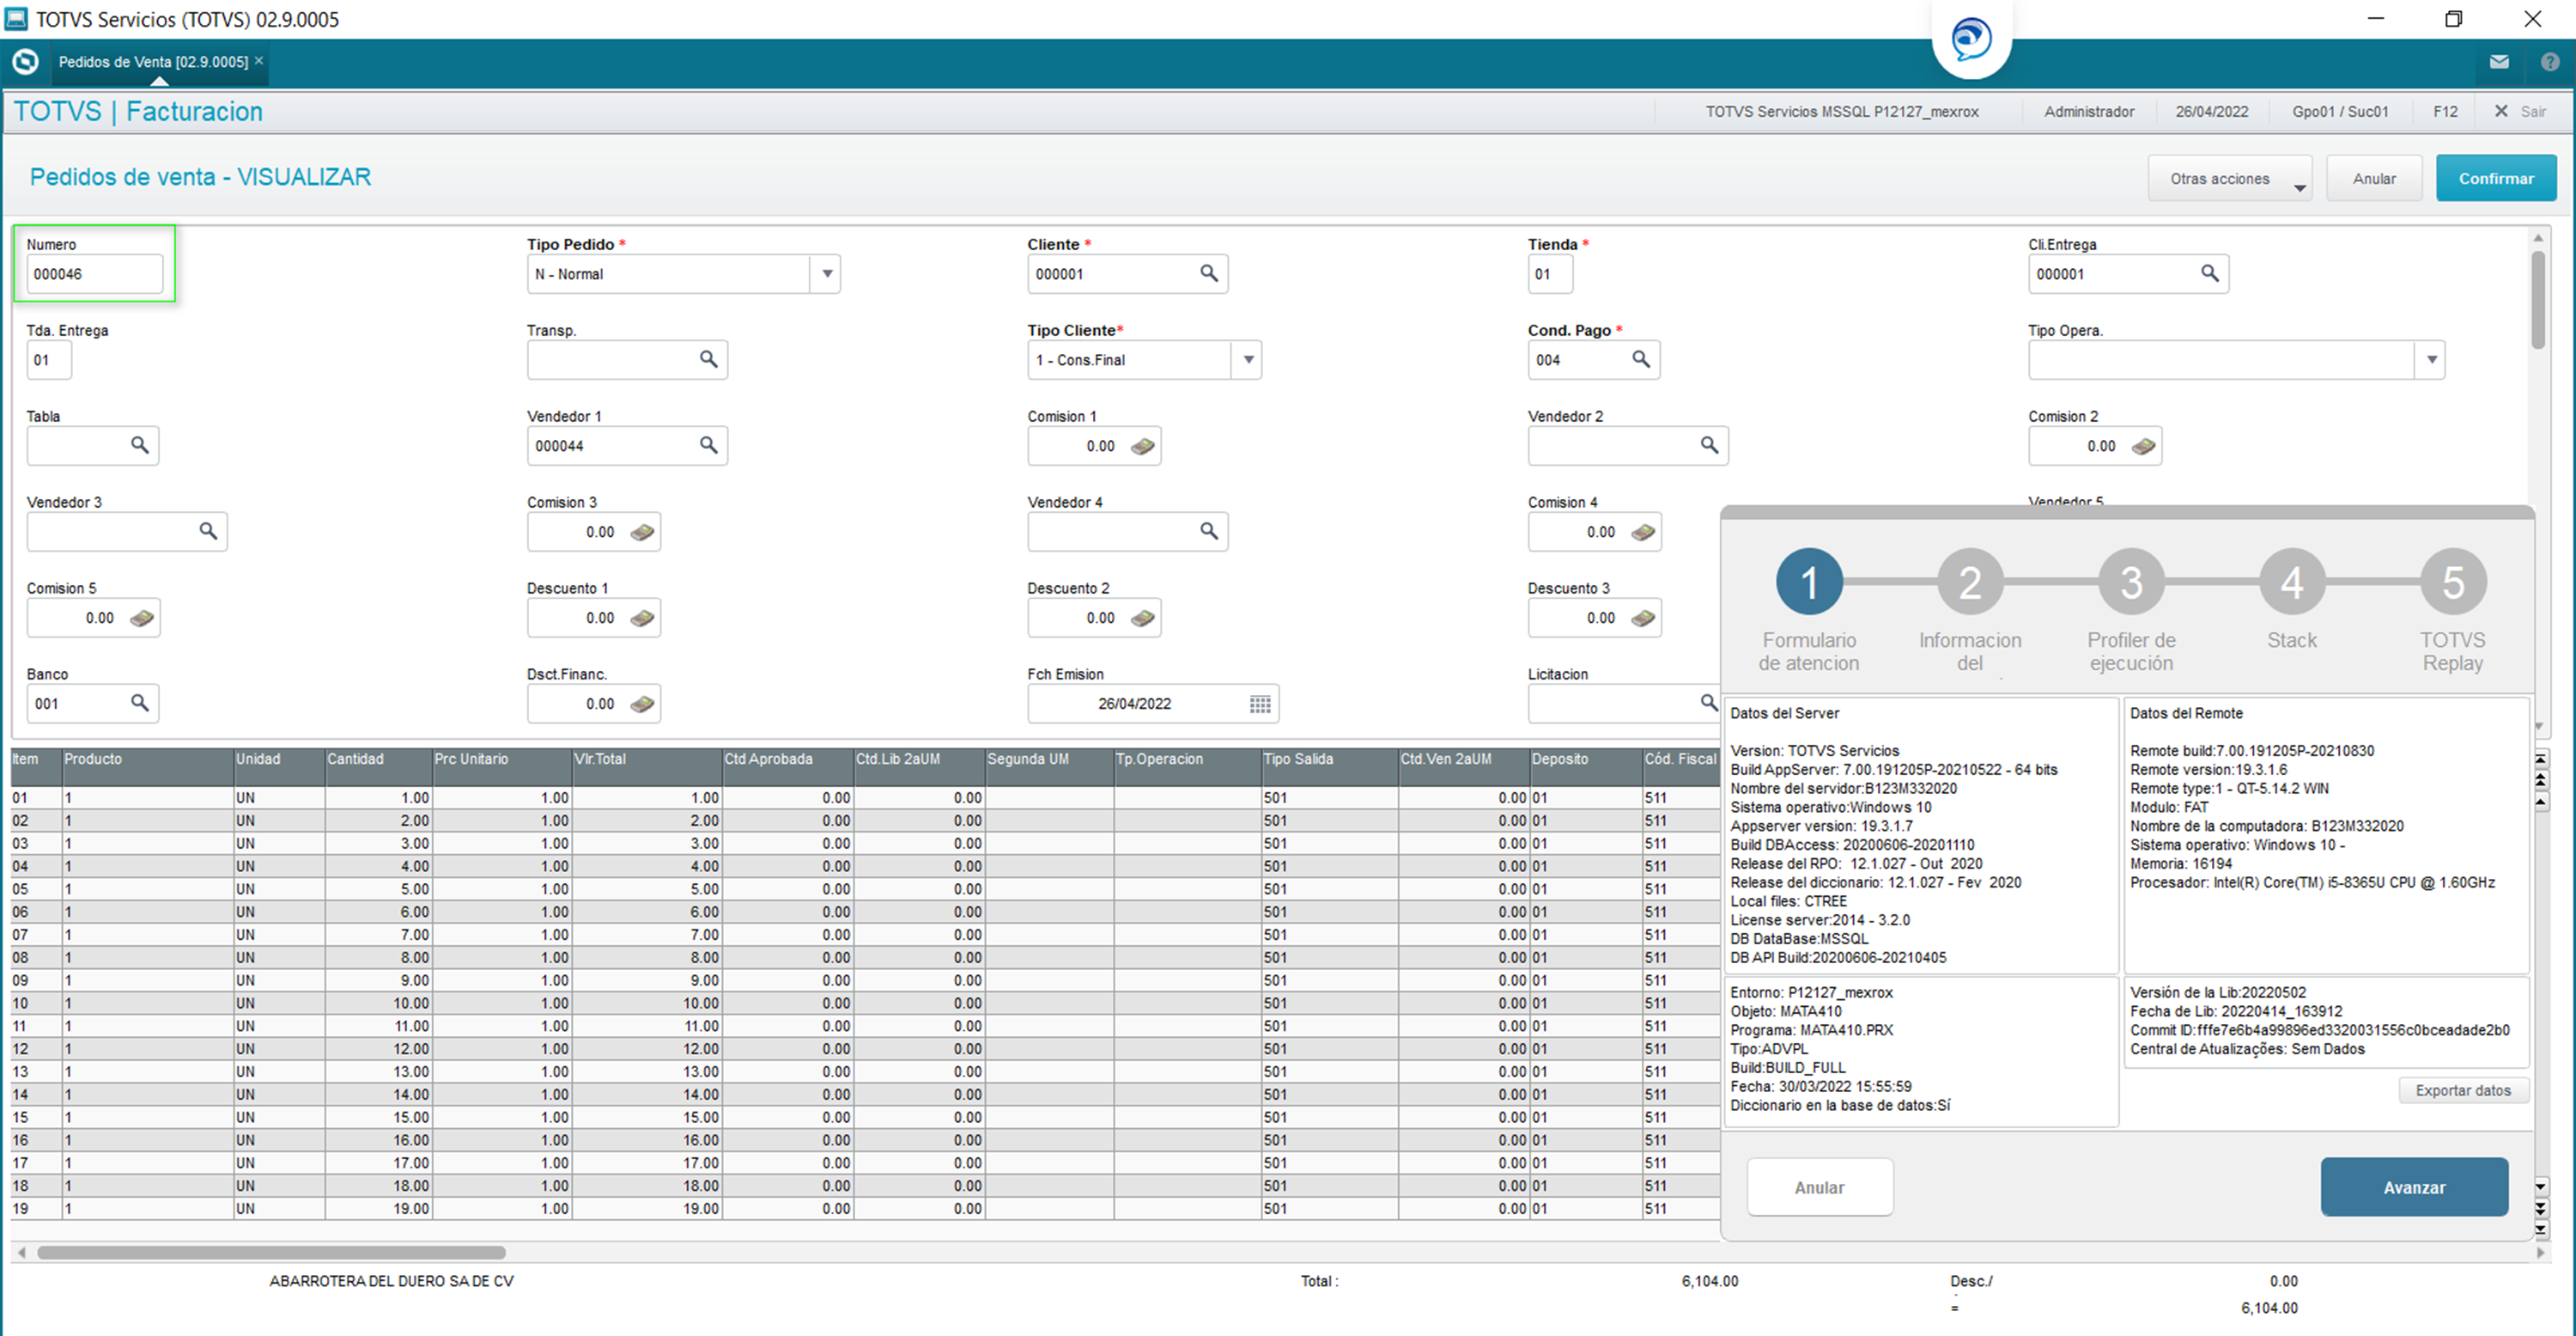The height and width of the screenshot is (1336, 2576).
Task: Click the mail envelope icon in header
Action: [x=2499, y=62]
